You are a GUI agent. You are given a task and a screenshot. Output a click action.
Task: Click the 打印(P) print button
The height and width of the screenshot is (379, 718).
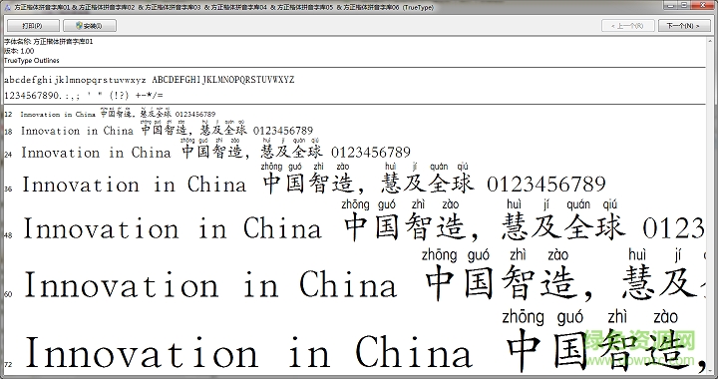tap(33, 26)
